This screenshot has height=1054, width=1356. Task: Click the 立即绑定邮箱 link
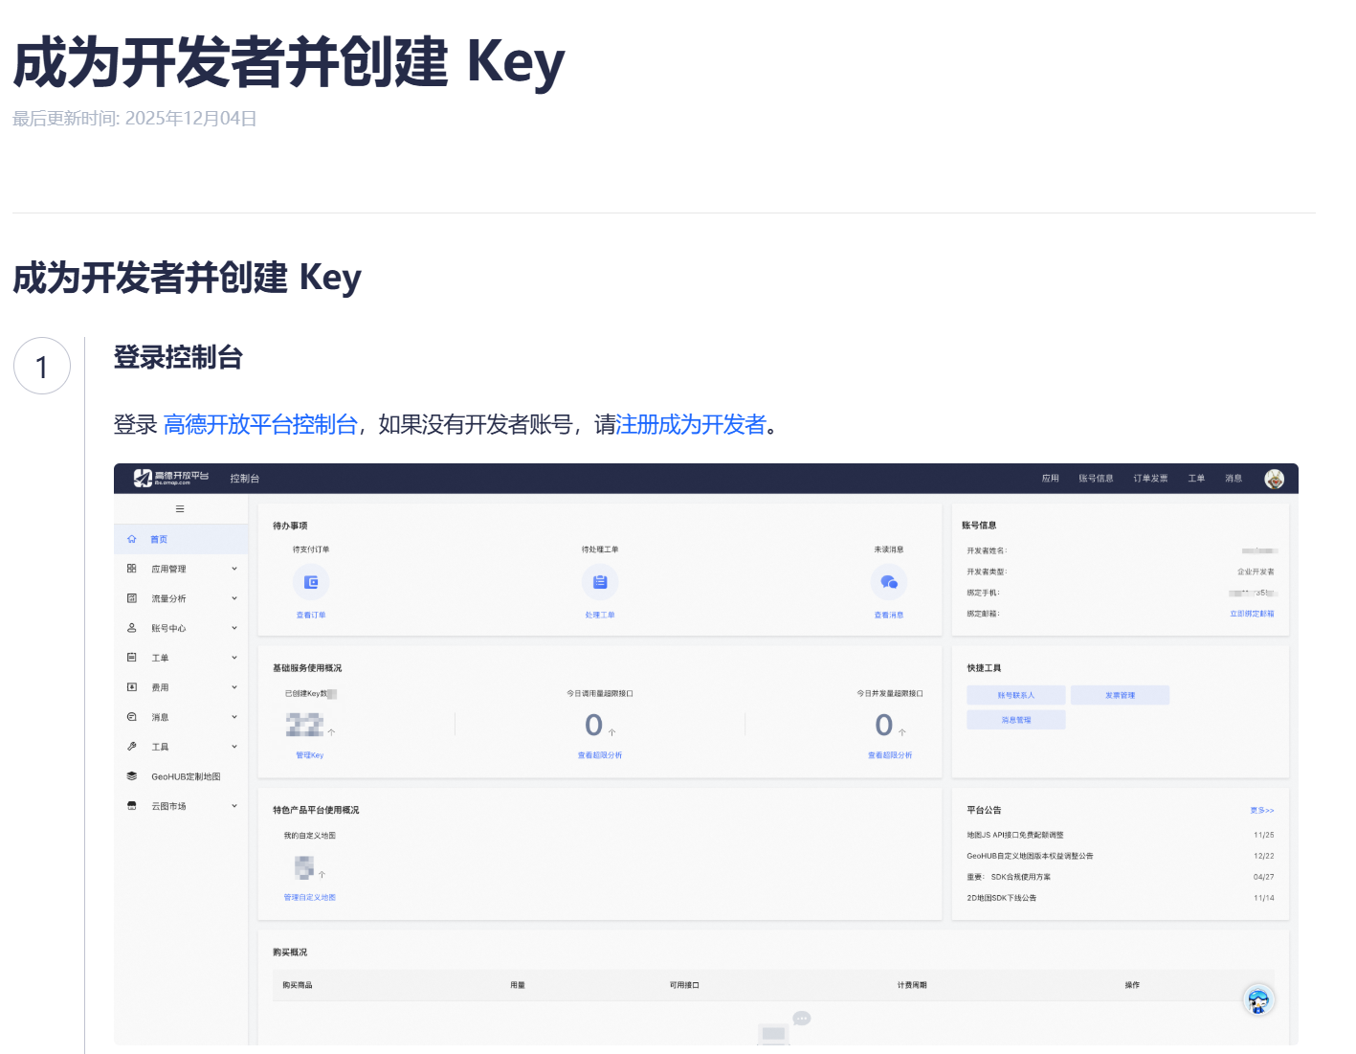(1253, 614)
